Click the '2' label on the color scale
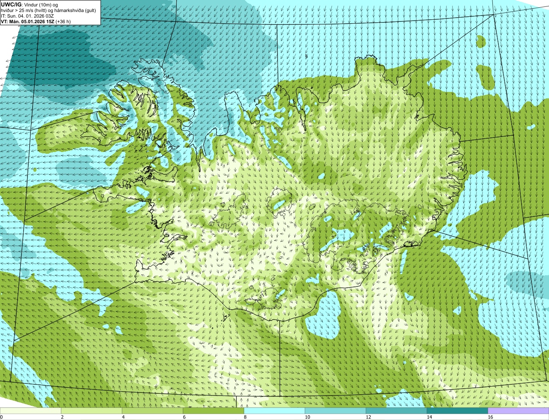Viewport: 549px width, 420px height. [x=62, y=417]
